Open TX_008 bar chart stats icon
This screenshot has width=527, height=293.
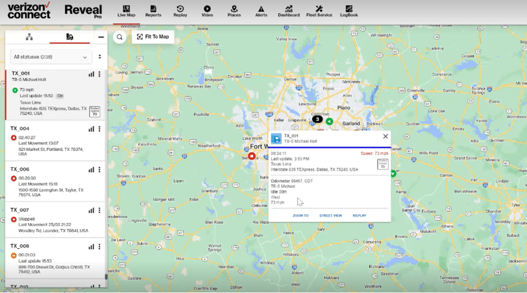click(91, 247)
